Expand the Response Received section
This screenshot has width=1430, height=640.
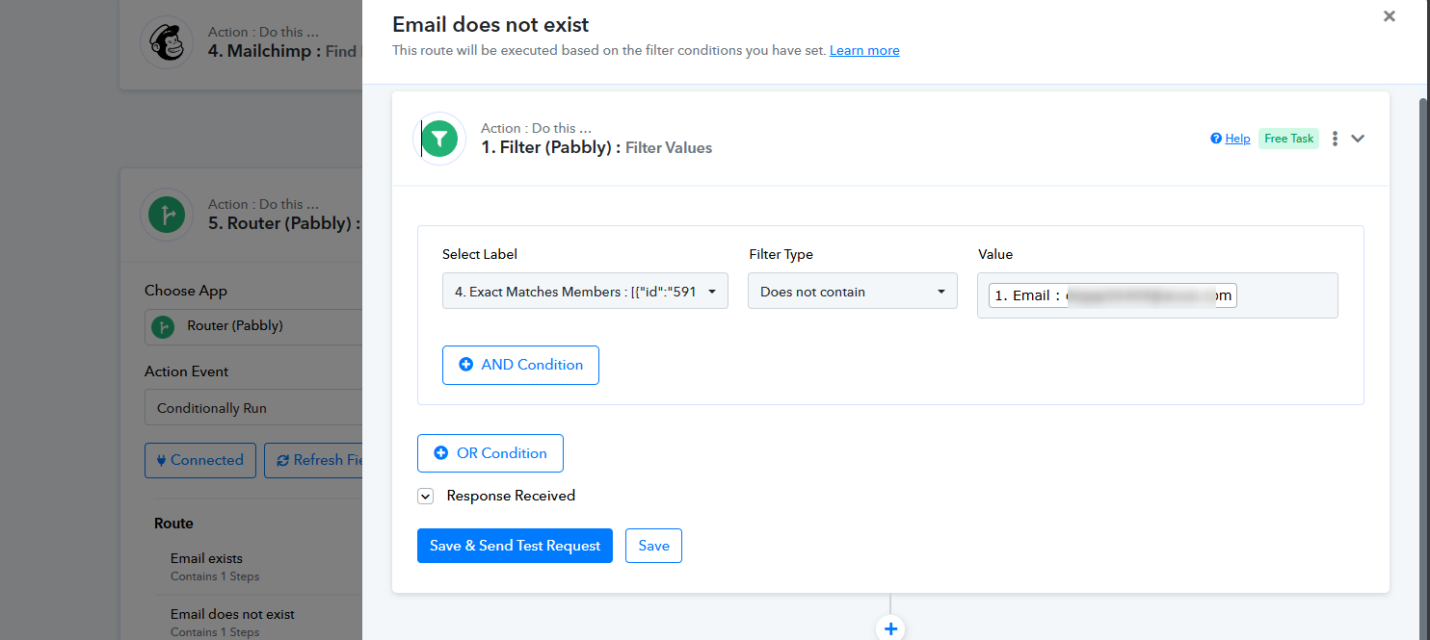[x=425, y=497]
